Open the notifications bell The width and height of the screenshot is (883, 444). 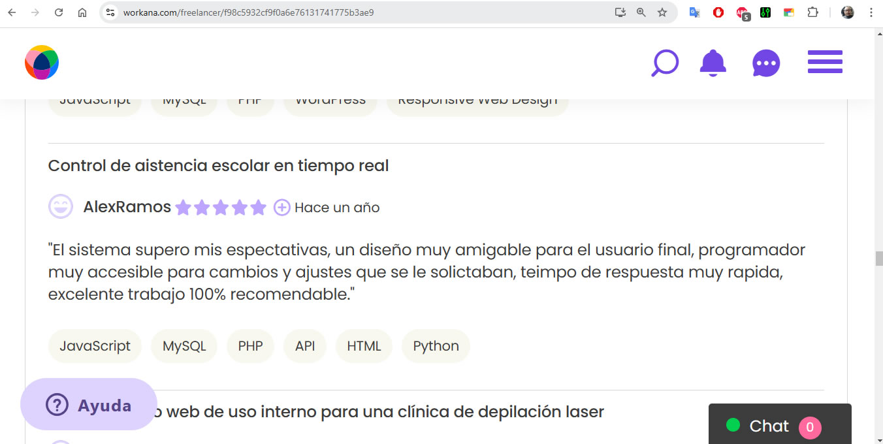click(713, 63)
